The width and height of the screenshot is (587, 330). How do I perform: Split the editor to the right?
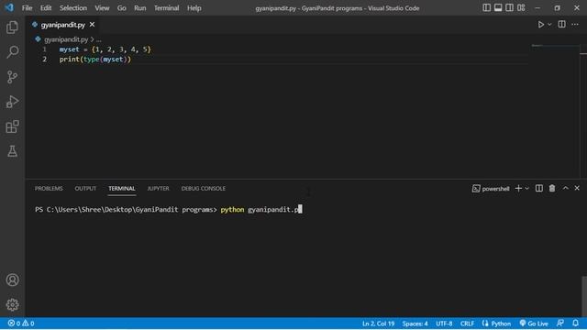(561, 25)
